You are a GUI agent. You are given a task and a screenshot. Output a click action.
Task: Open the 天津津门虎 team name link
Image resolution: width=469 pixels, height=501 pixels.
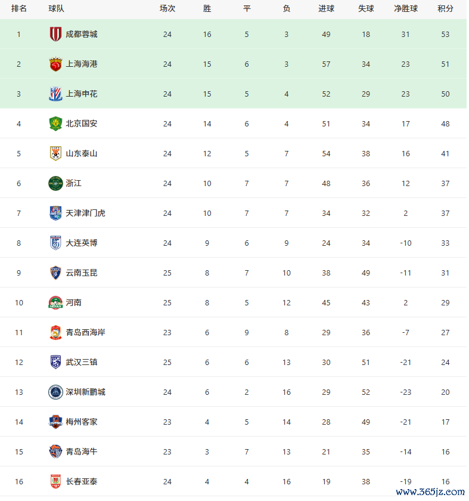85,213
